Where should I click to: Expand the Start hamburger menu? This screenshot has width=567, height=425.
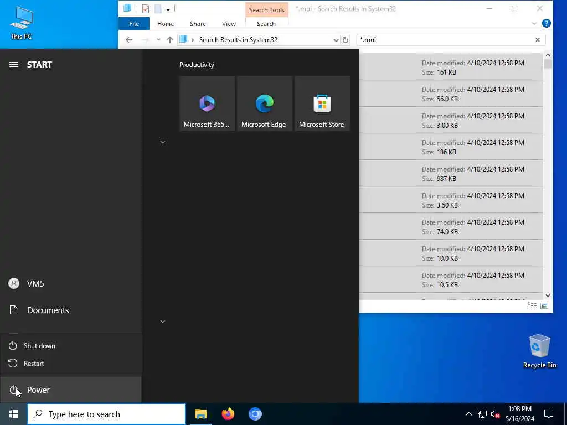coord(14,65)
